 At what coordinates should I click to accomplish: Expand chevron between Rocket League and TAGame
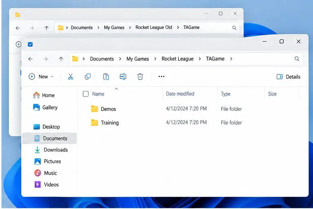point(200,59)
